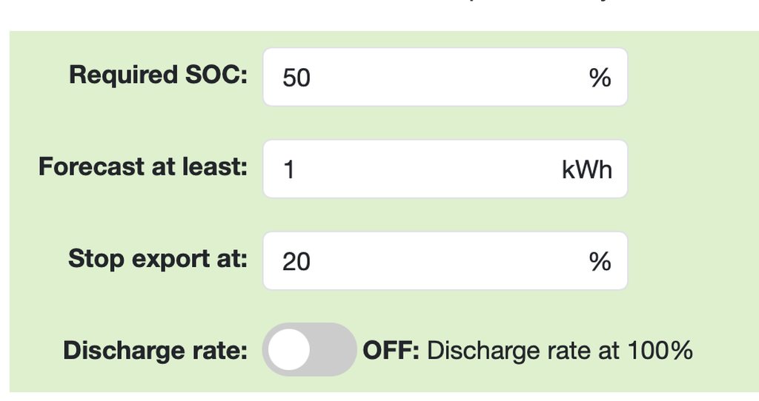This screenshot has height=401, width=759.
Task: Toggle the Discharge rate switch
Action: point(309,350)
